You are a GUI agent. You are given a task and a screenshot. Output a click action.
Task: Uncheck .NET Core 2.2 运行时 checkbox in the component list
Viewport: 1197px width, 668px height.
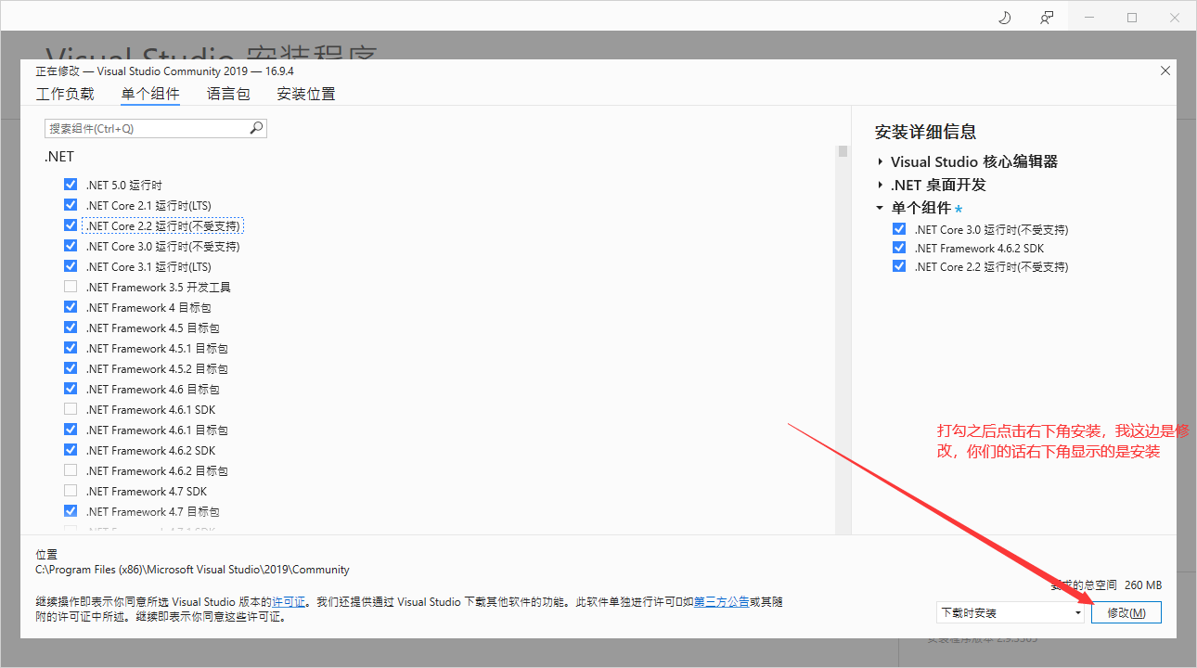pos(71,225)
